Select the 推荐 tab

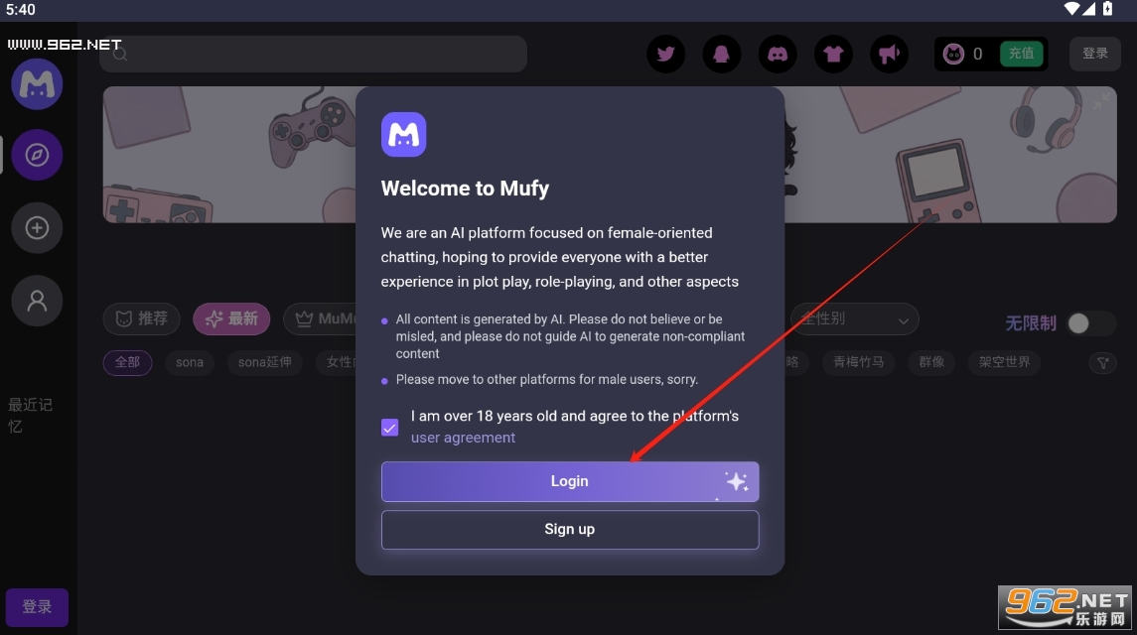141,318
